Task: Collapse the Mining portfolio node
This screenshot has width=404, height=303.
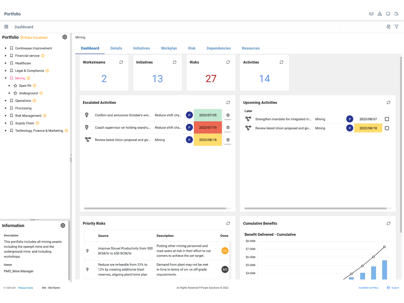Action: coord(5,78)
